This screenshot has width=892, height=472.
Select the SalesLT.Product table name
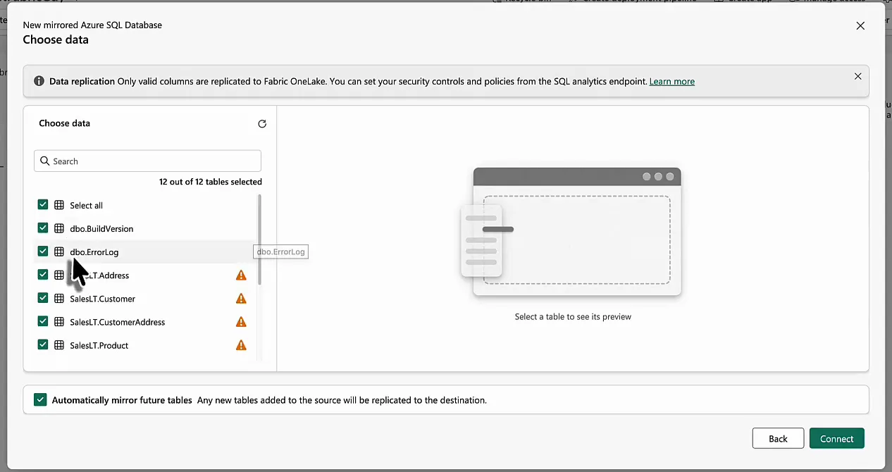click(99, 345)
